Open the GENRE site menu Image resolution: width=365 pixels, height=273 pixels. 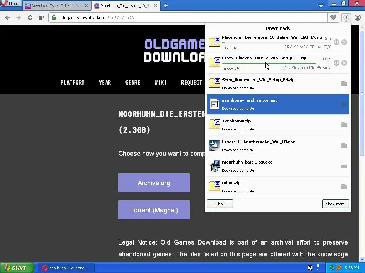tap(133, 82)
